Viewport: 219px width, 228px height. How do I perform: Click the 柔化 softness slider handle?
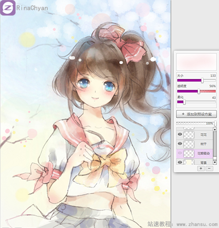184,102
